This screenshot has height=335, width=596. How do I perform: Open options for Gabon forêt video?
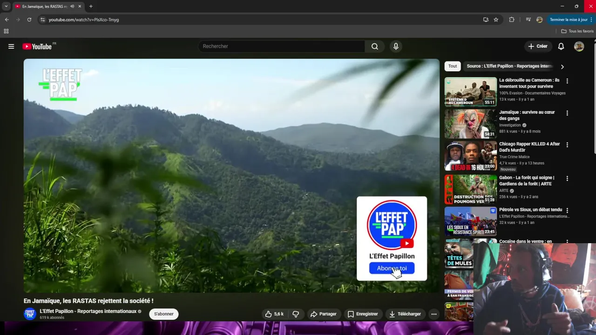tap(567, 178)
